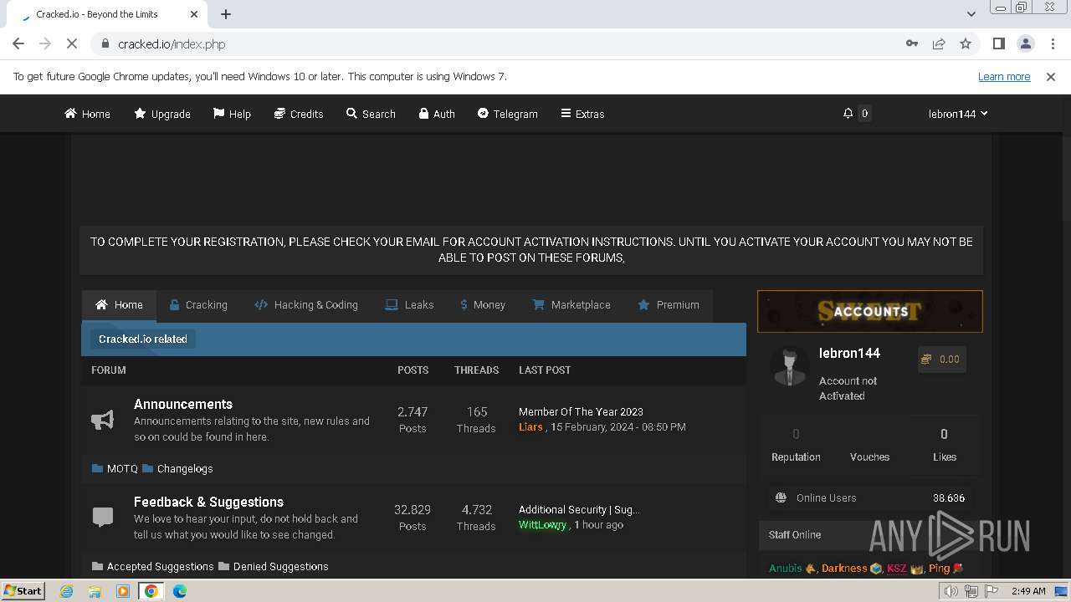Open the Help menu item
Image resolution: width=1071 pixels, height=602 pixels.
(x=232, y=114)
